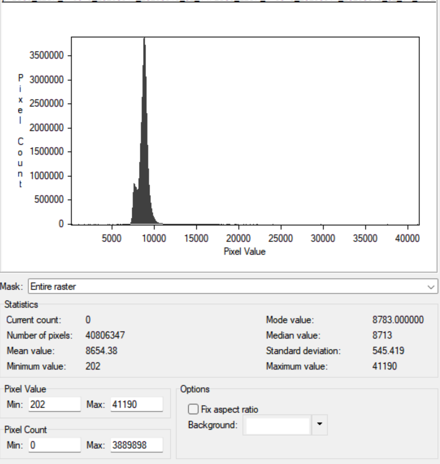Screen dimensions: 440x464
Task: Select the Standard deviation value 545.419
Action: click(x=388, y=351)
